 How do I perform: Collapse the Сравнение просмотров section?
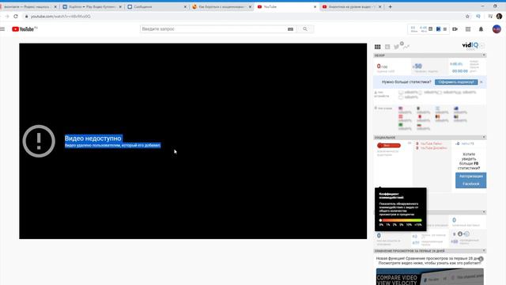coord(484,251)
